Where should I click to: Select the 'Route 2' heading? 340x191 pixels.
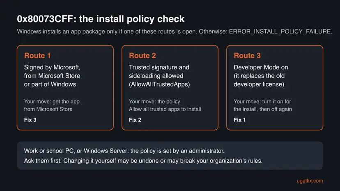pos(142,55)
